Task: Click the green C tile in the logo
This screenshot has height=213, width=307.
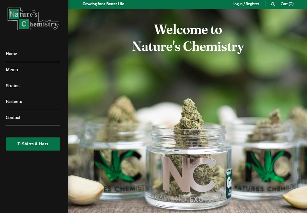Action: pyautogui.click(x=24, y=24)
